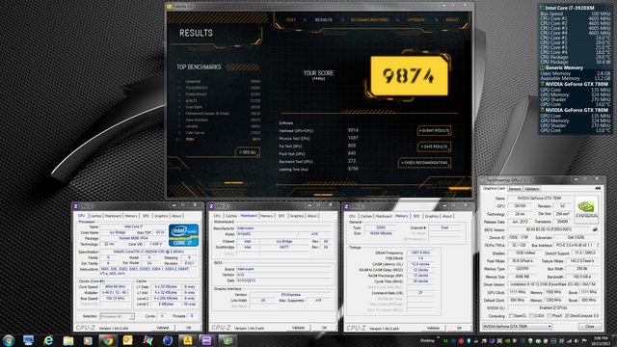Click the Bus Interface question mark in GPU-Z

(598, 245)
